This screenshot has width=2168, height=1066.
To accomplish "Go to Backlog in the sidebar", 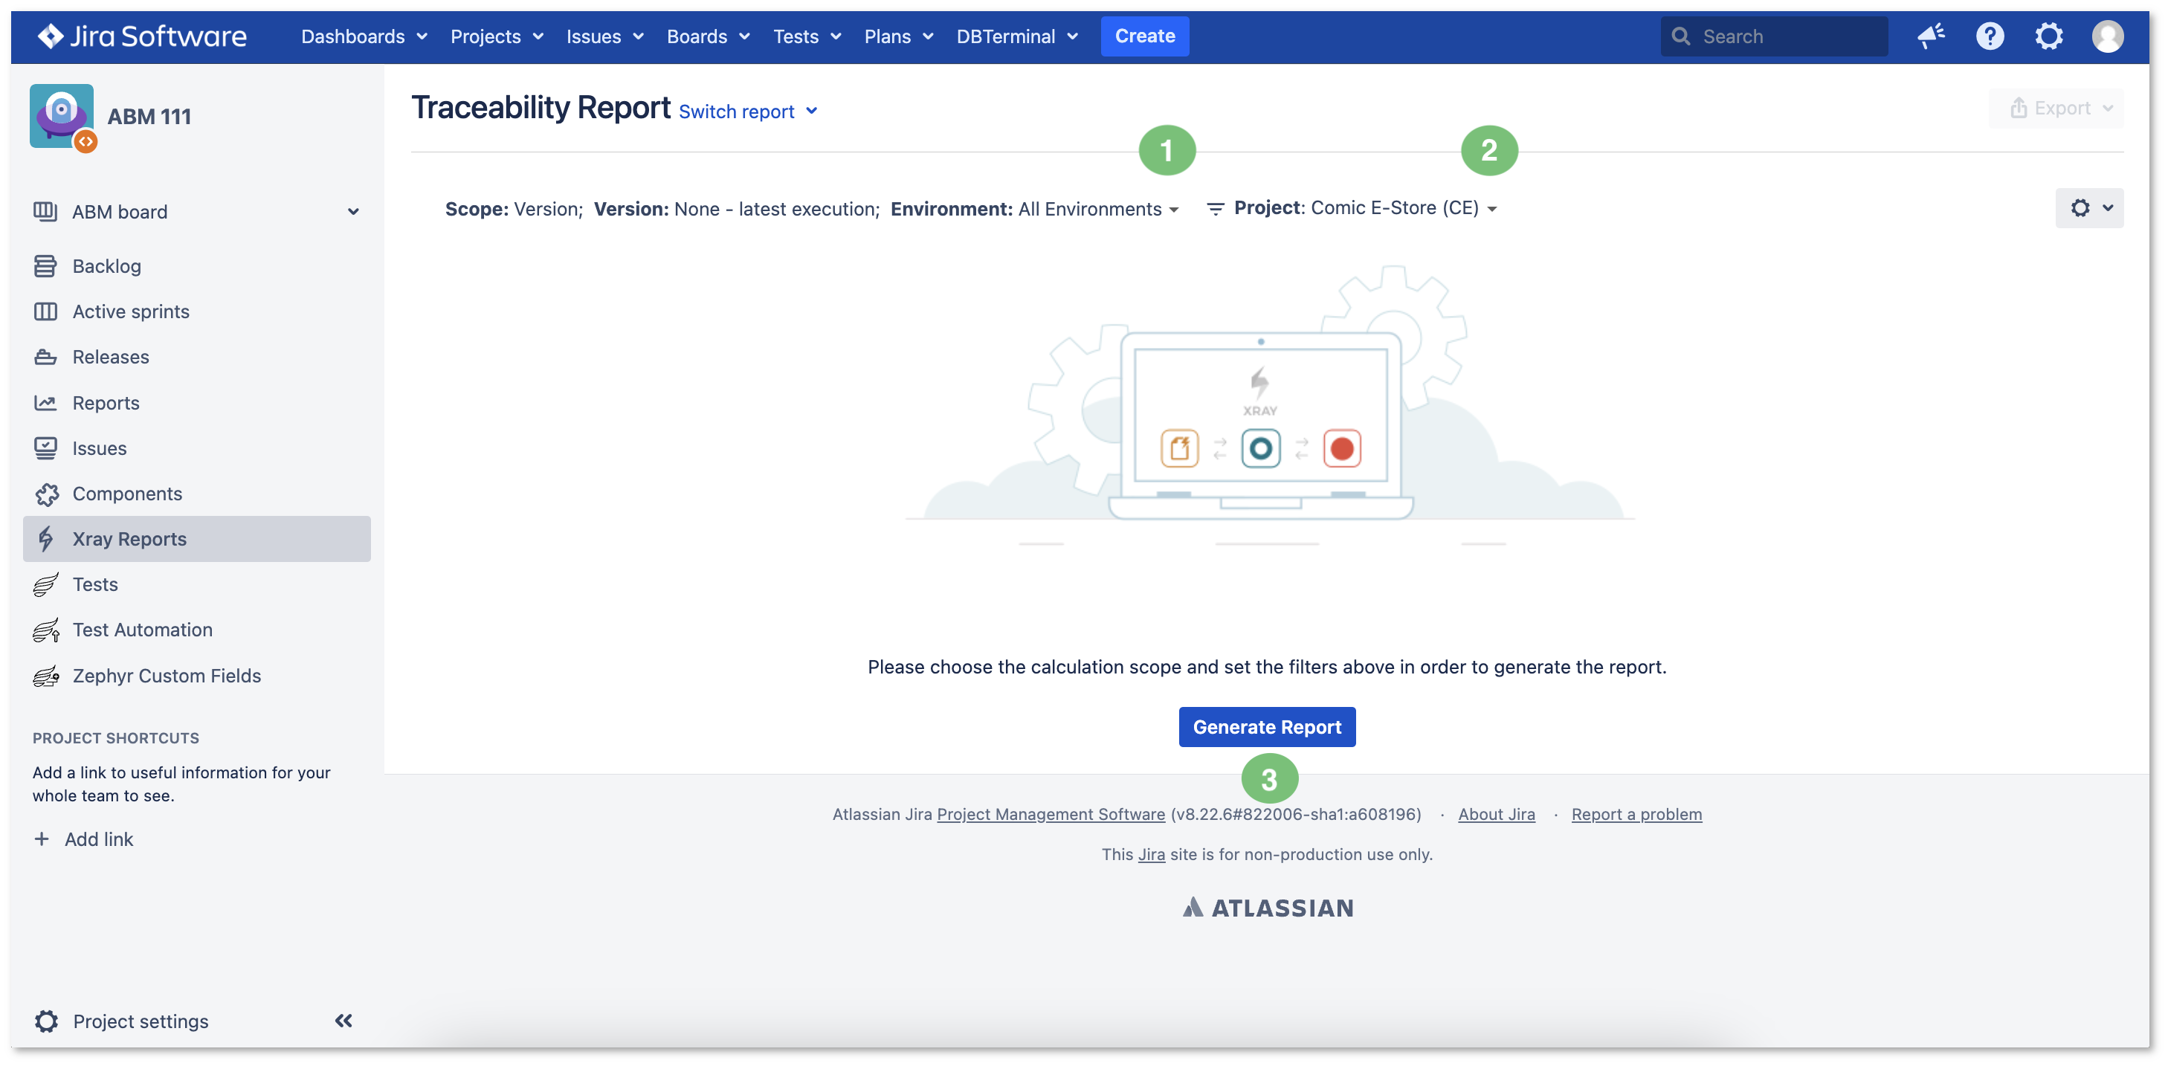I will click(197, 266).
